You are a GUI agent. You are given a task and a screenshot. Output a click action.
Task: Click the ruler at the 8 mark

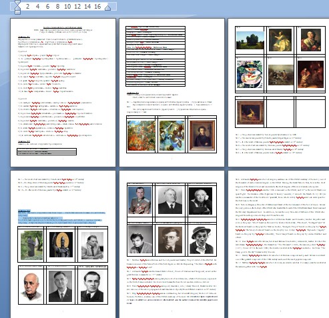pyautogui.click(x=57, y=7)
